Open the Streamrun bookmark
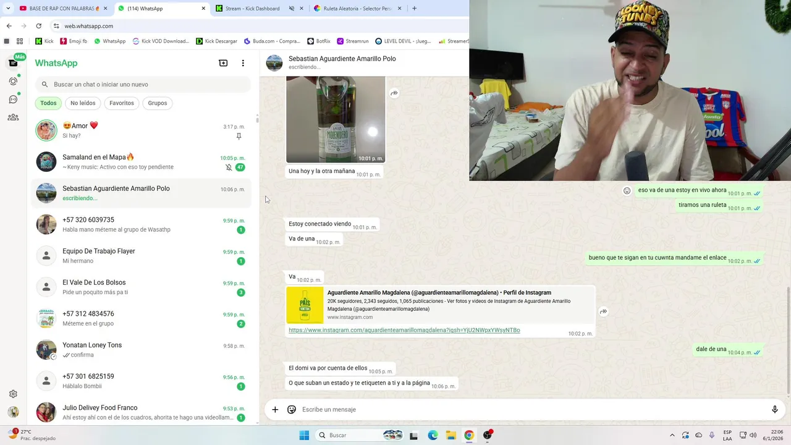The width and height of the screenshot is (791, 445). (352, 41)
